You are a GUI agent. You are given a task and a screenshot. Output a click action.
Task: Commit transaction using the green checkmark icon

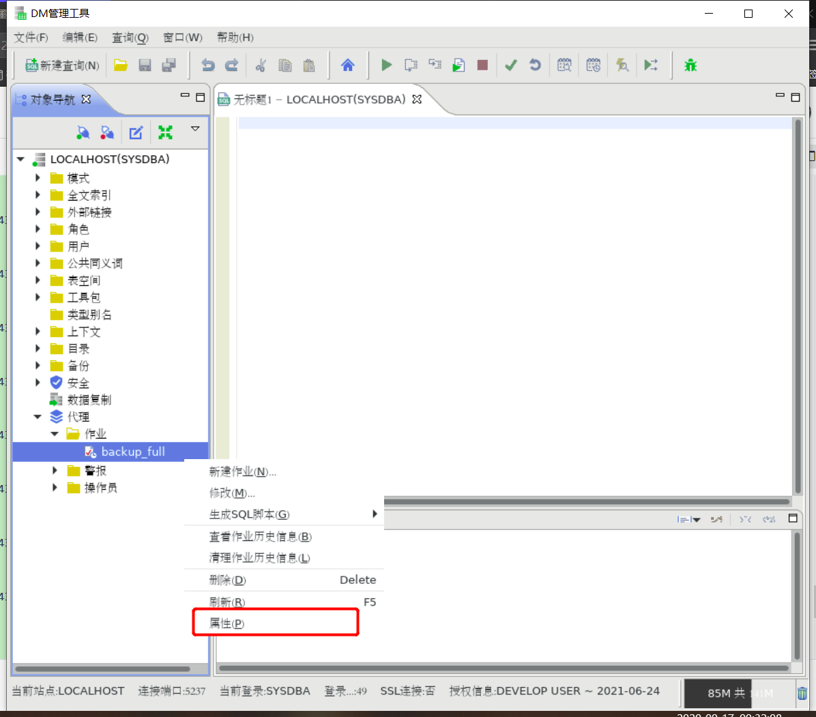point(511,65)
